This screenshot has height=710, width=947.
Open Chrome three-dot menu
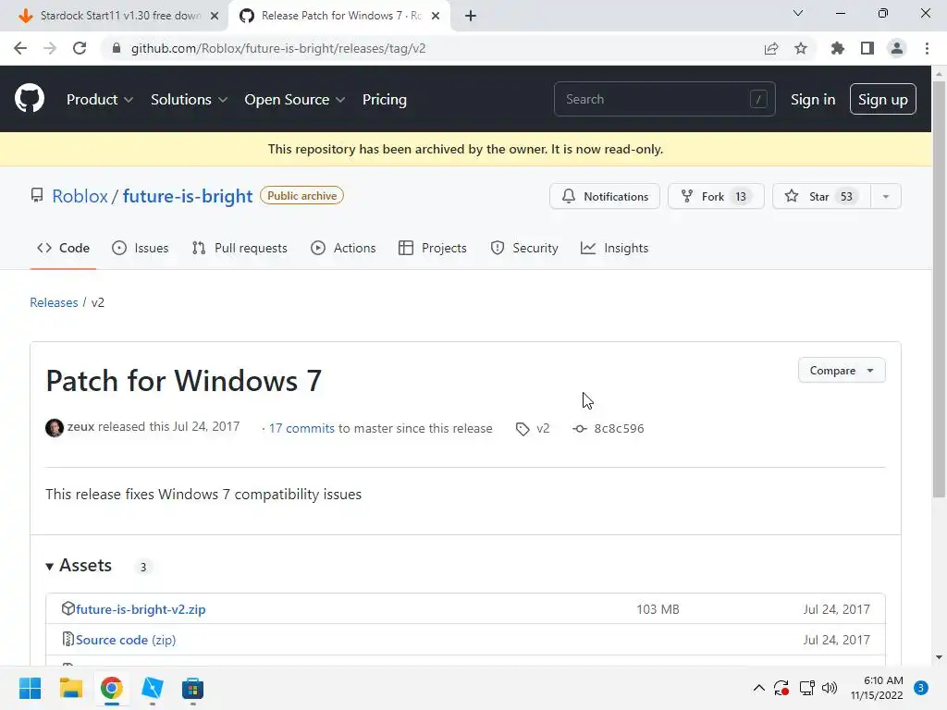(x=927, y=48)
